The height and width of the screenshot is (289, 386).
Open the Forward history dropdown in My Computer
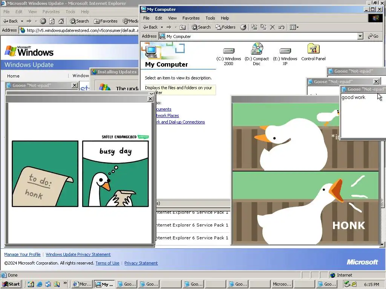pyautogui.click(x=176, y=27)
